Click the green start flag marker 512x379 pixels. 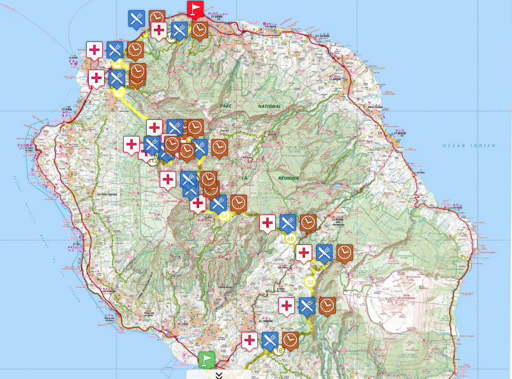pyautogui.click(x=206, y=359)
